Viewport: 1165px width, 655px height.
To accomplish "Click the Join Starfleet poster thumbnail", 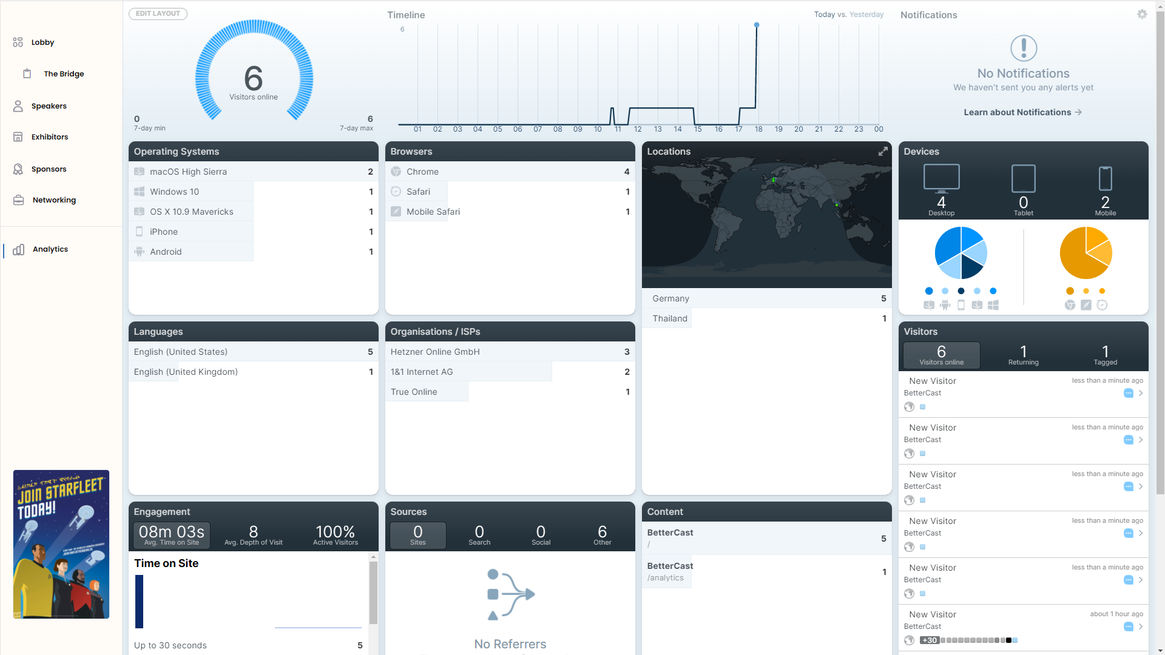I will 61,544.
